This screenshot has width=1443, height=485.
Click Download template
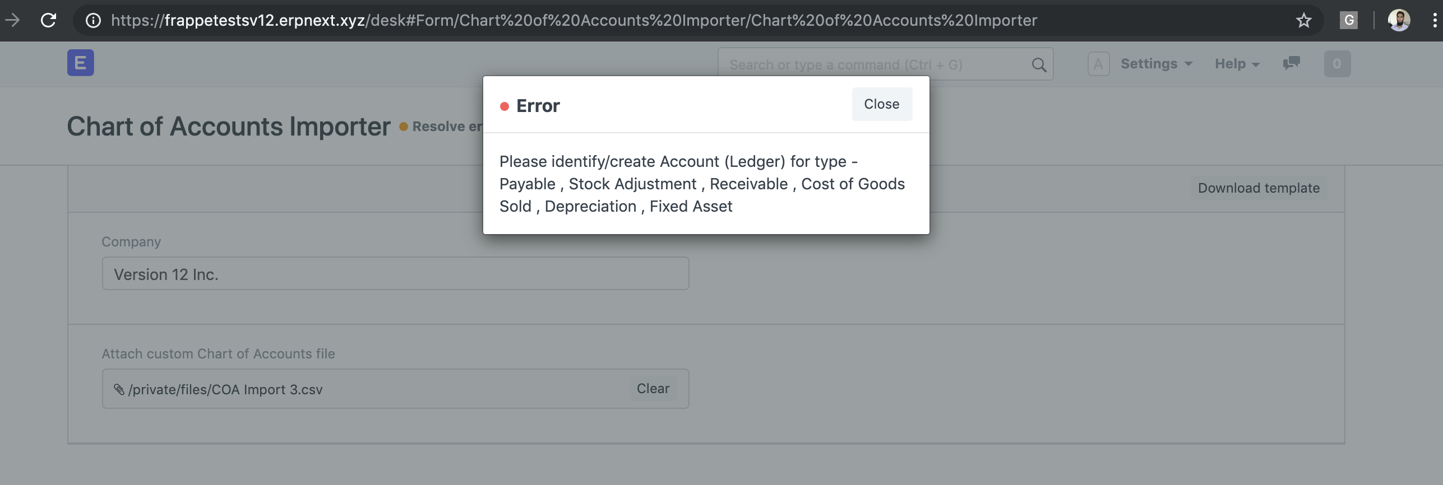tap(1257, 188)
